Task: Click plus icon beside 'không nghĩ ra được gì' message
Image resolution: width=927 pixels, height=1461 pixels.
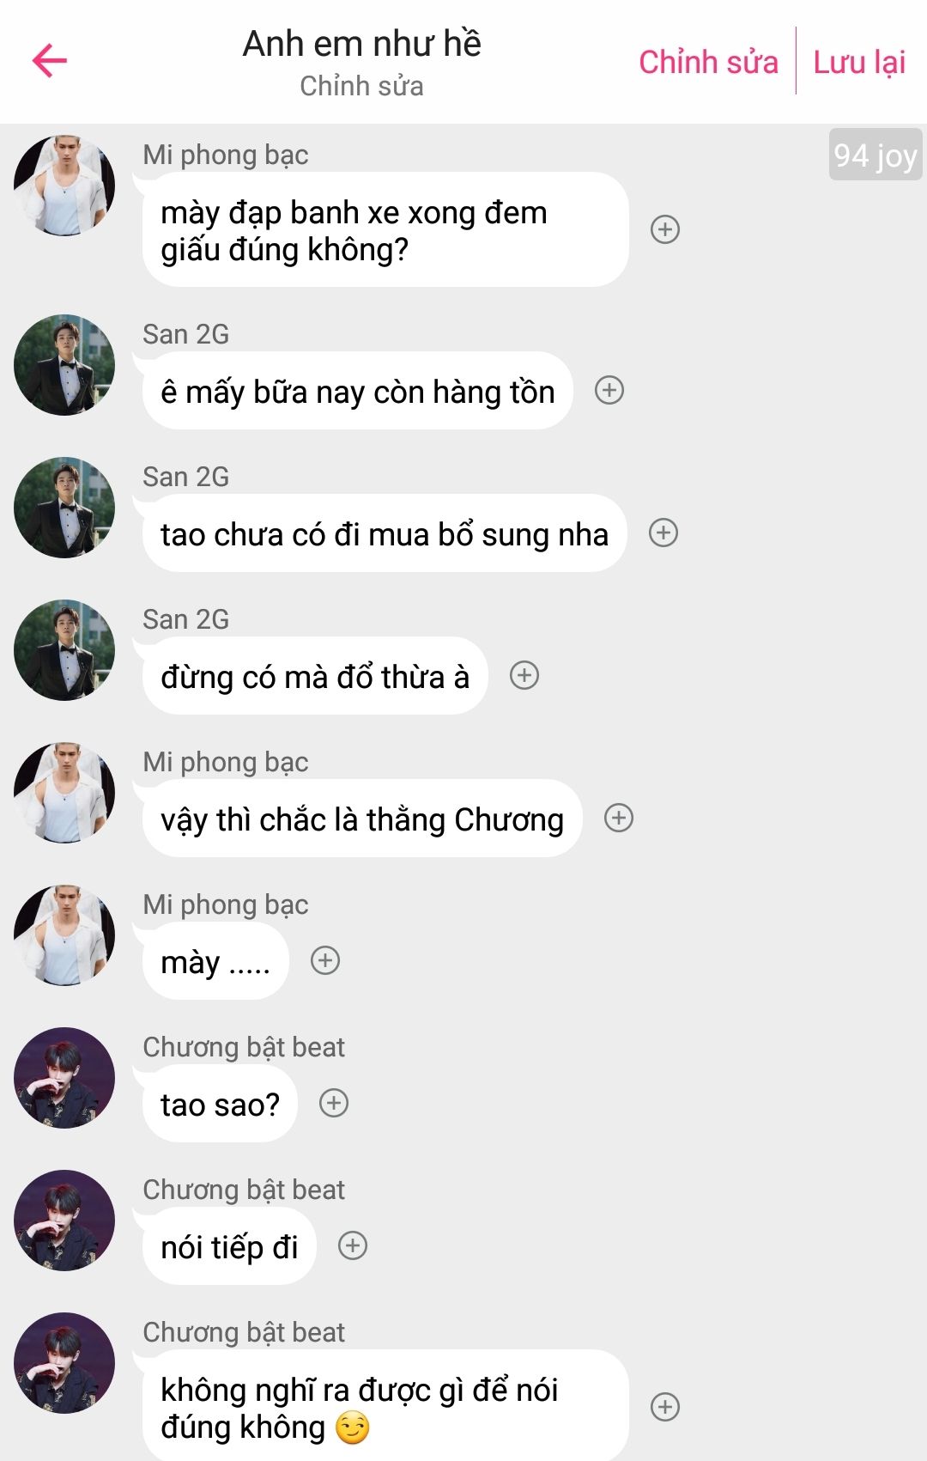Action: [665, 1407]
